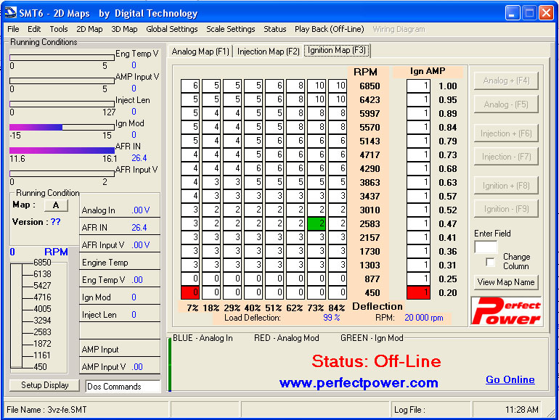This screenshot has height=420, width=559.
Task: Open the Global Settings menu
Action: pos(171,29)
